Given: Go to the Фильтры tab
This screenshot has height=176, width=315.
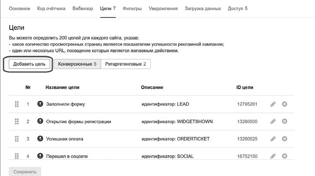Looking at the screenshot, I should click(132, 9).
